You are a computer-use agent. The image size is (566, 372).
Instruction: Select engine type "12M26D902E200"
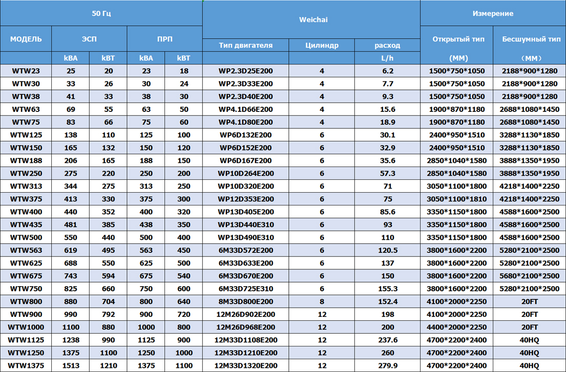[245, 314]
